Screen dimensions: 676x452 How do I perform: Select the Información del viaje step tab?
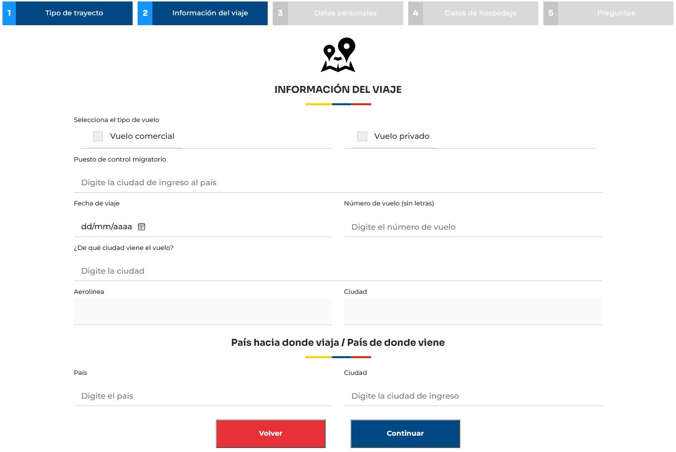pyautogui.click(x=202, y=13)
